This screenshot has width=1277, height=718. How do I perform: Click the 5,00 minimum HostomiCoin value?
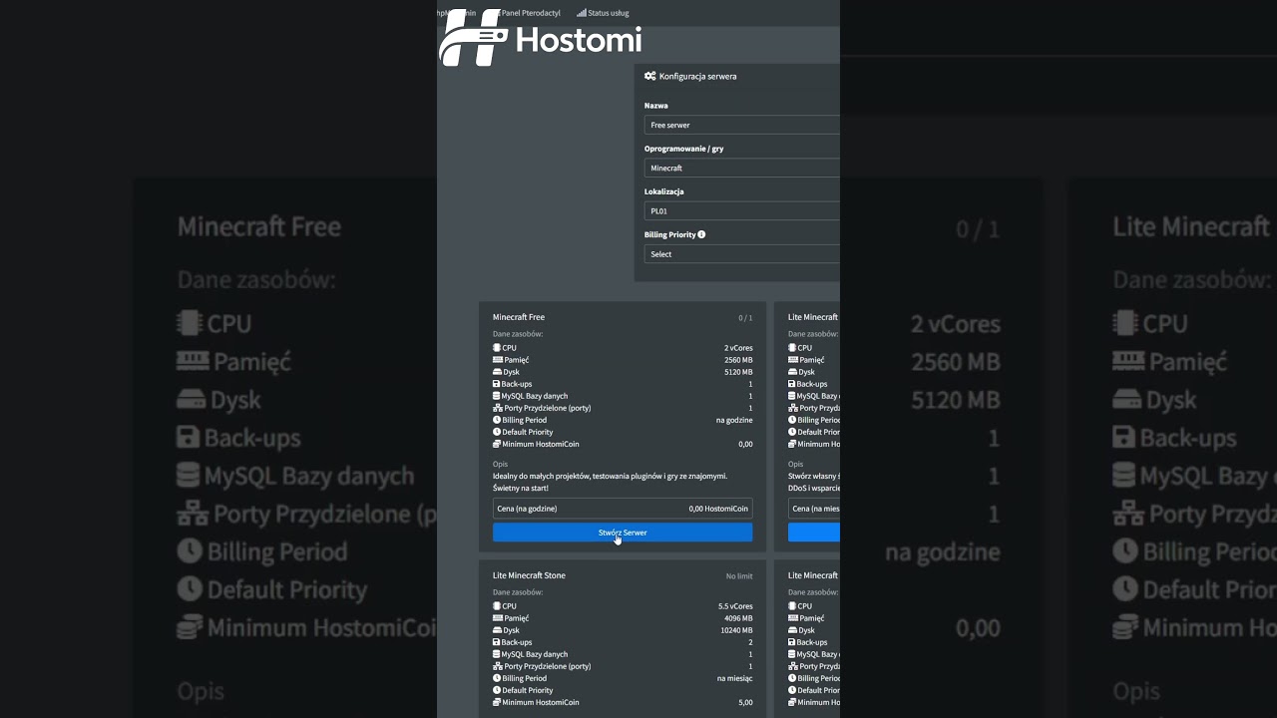[x=745, y=702]
